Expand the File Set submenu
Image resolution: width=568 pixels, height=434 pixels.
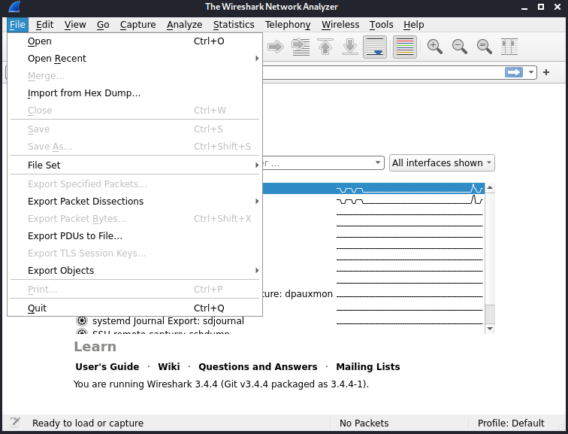tap(134, 165)
